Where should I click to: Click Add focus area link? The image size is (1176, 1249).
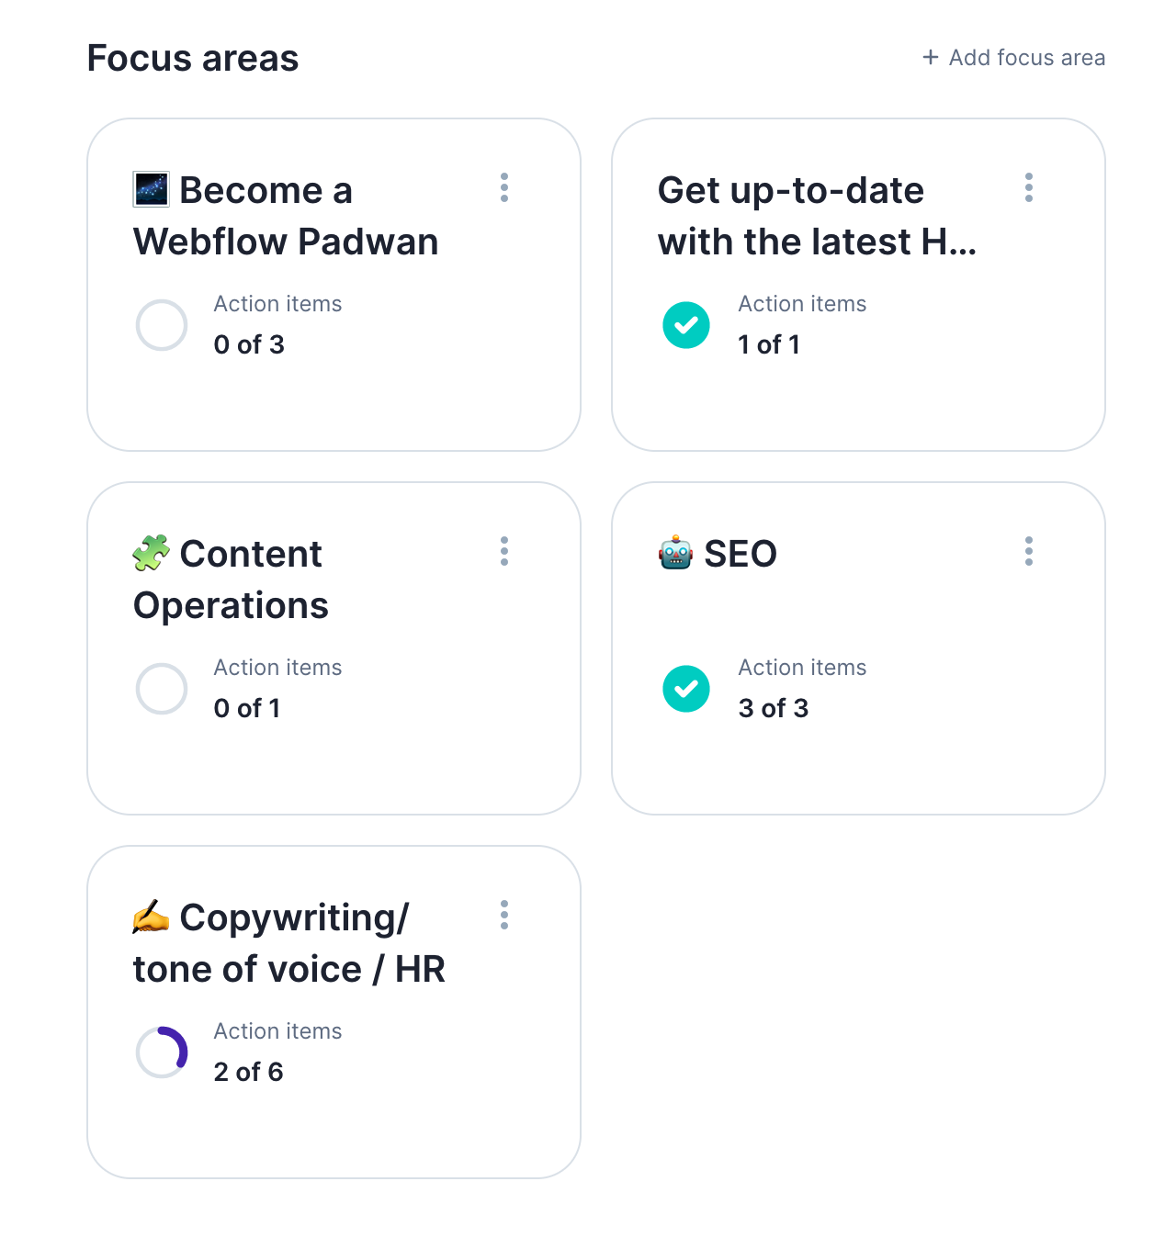click(1026, 58)
